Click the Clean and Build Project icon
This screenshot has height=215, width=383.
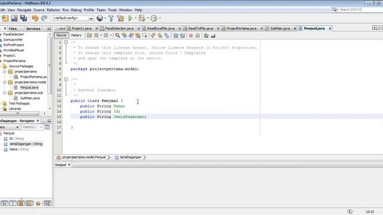click(120, 19)
